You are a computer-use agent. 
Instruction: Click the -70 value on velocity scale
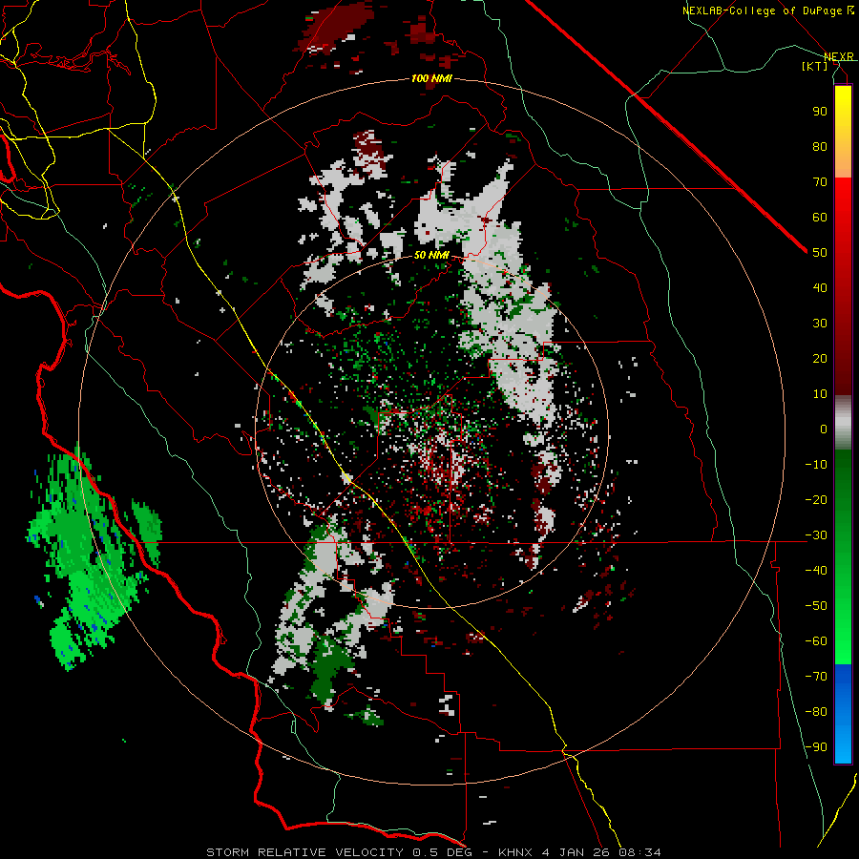click(816, 677)
